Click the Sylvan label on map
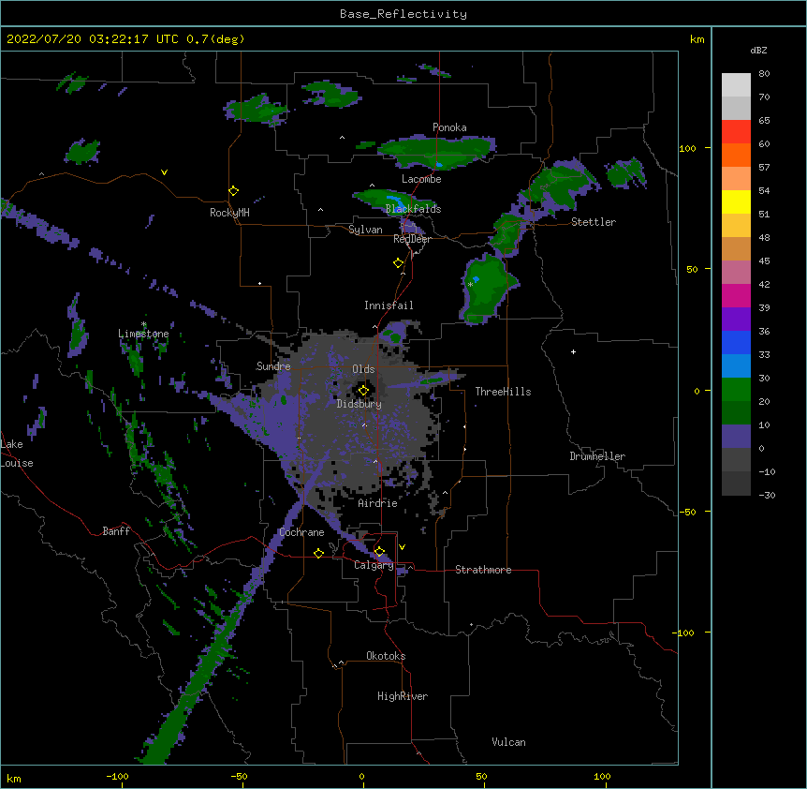The image size is (807, 789). point(365,230)
